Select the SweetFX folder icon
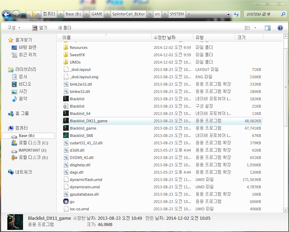Viewport: 289px width, 232px height. (x=66, y=55)
